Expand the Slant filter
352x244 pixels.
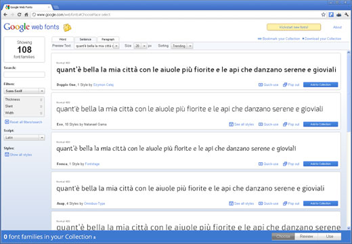(24, 106)
